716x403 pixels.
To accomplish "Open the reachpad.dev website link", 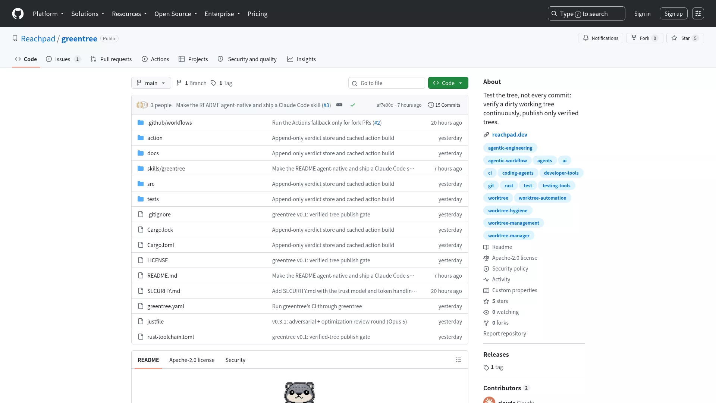I will (509, 134).
